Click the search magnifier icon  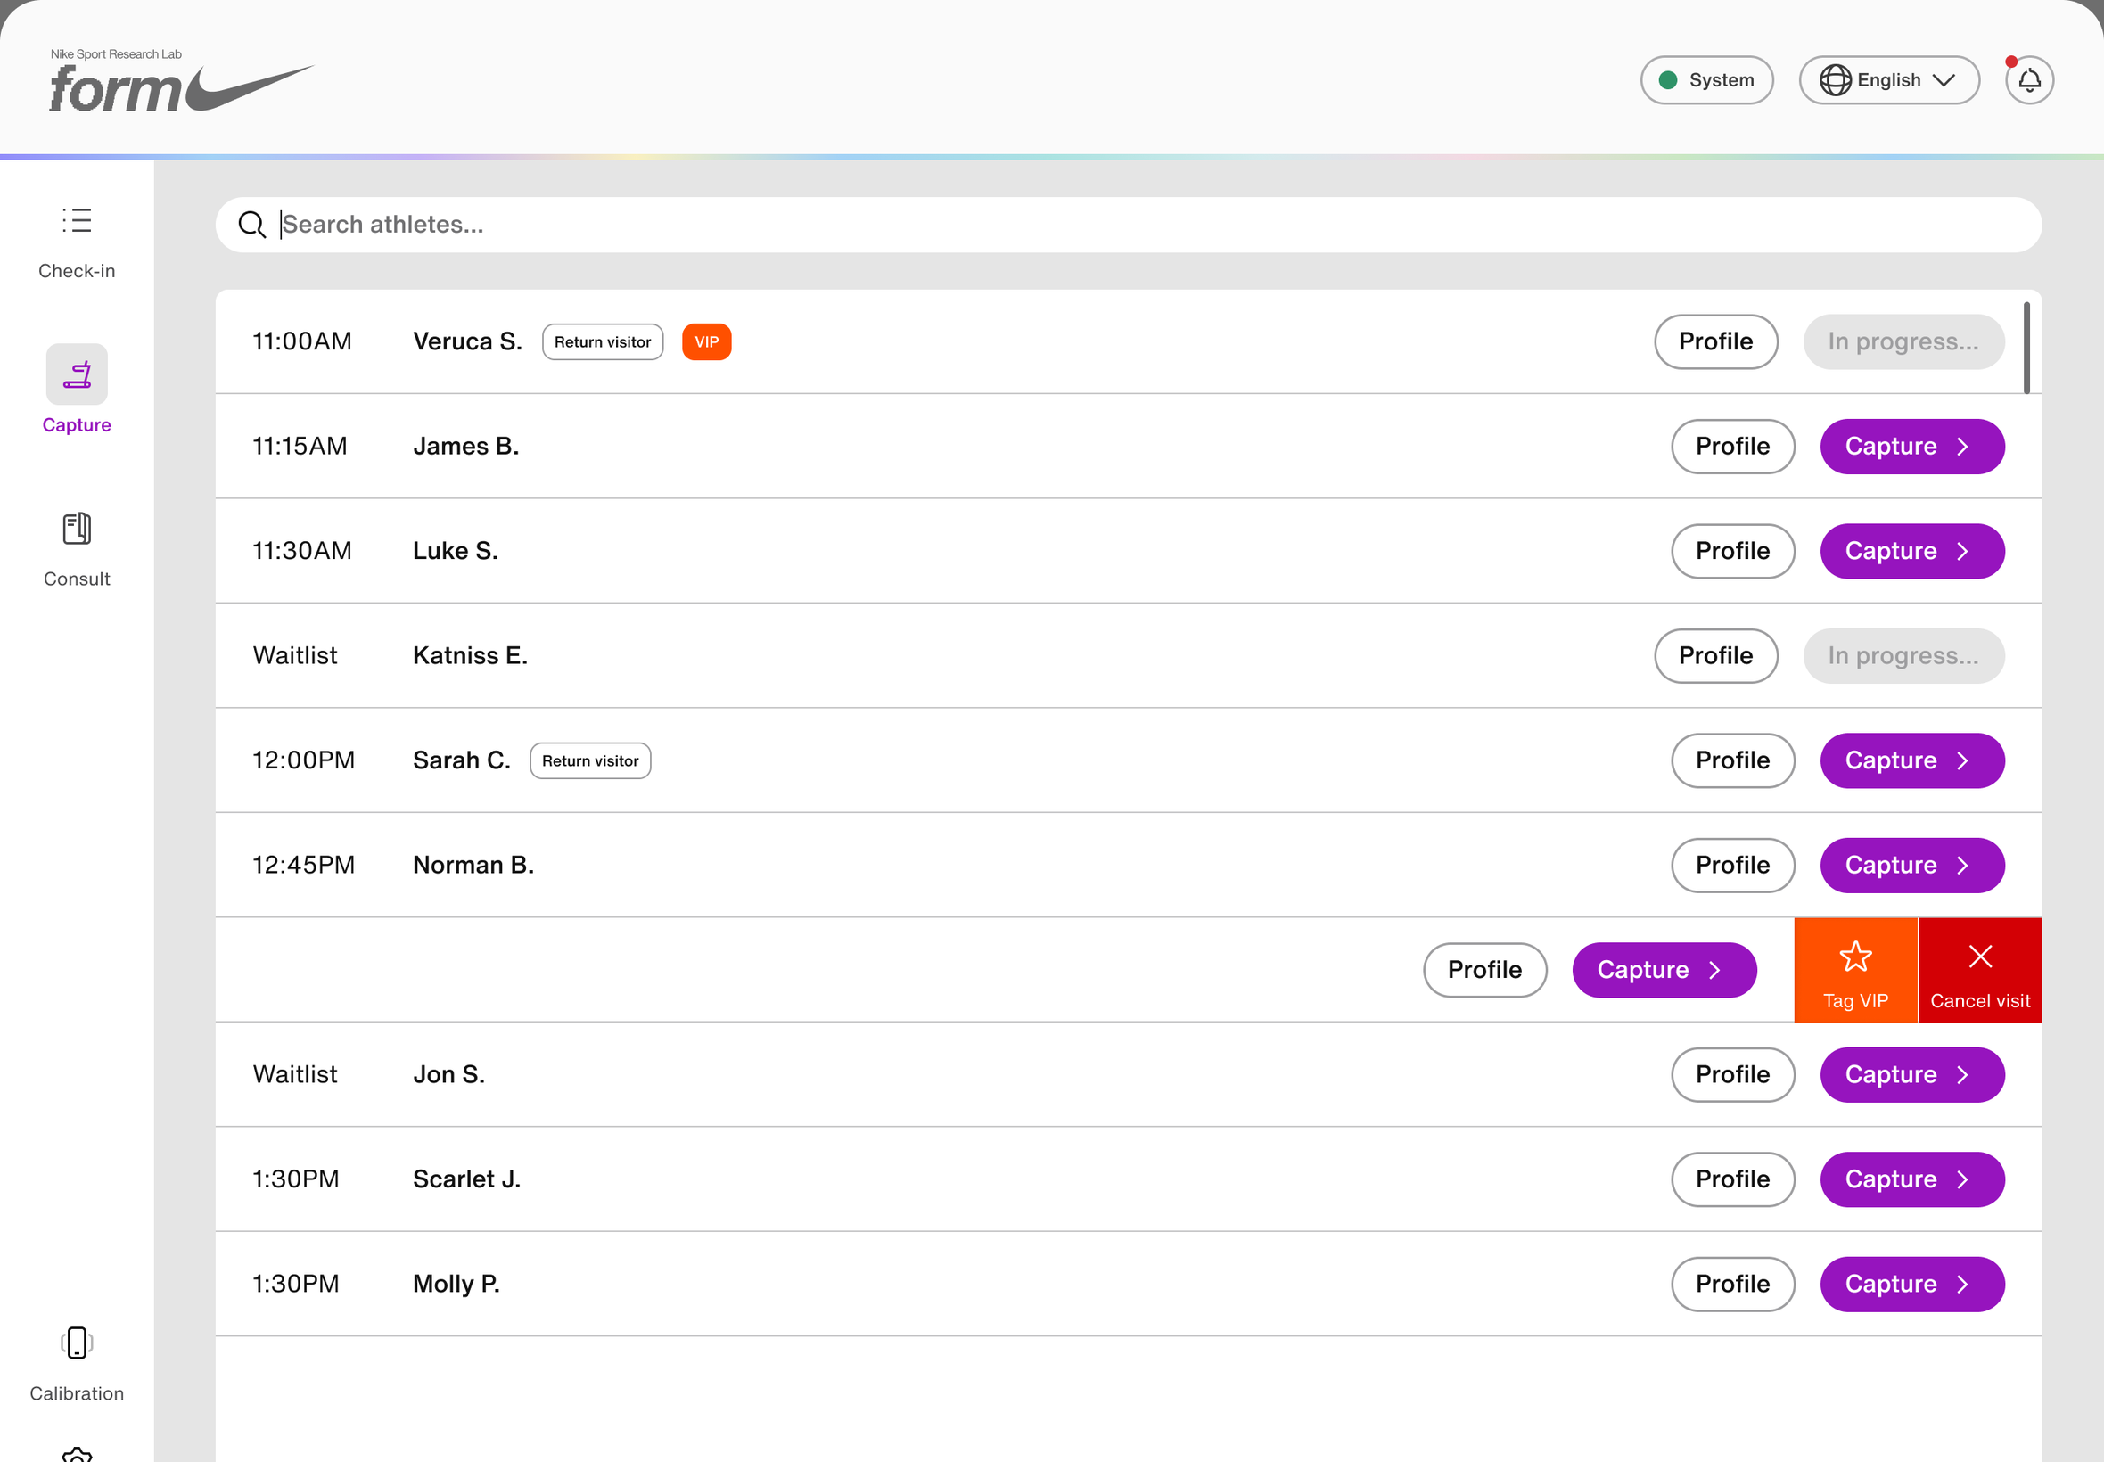(252, 225)
